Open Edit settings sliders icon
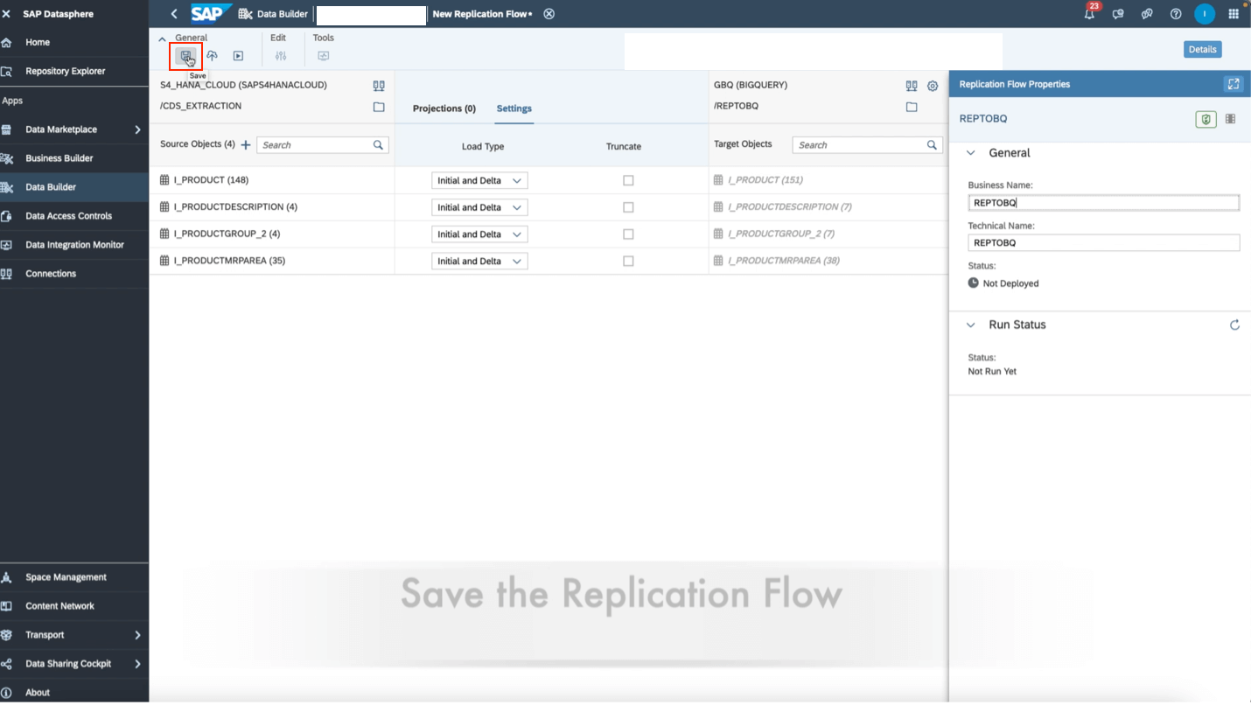This screenshot has width=1251, height=705. click(281, 56)
